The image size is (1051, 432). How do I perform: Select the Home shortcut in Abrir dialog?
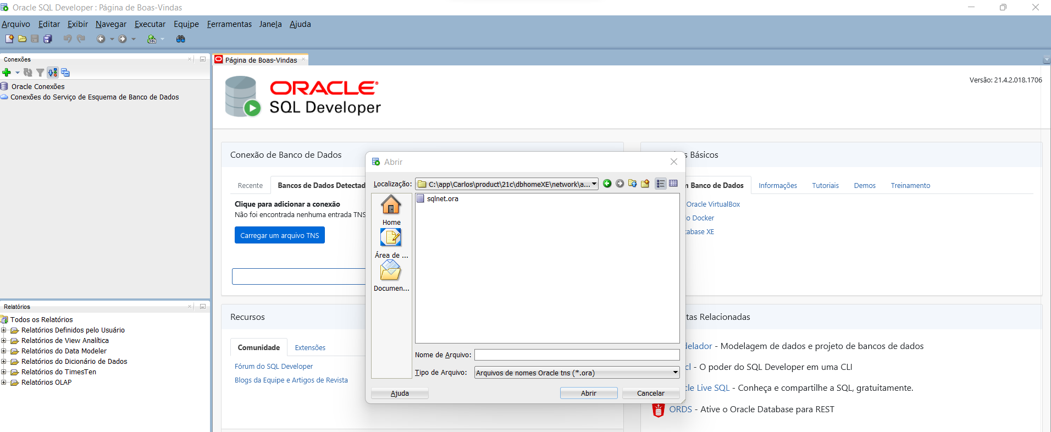click(391, 210)
